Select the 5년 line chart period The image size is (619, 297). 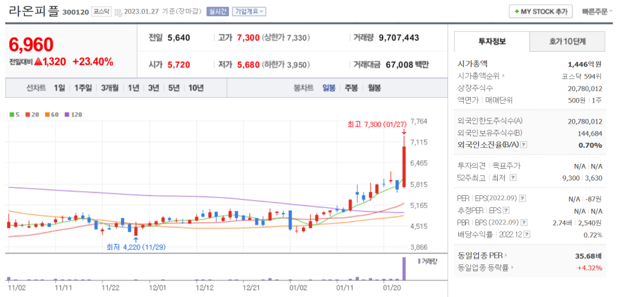pos(173,88)
